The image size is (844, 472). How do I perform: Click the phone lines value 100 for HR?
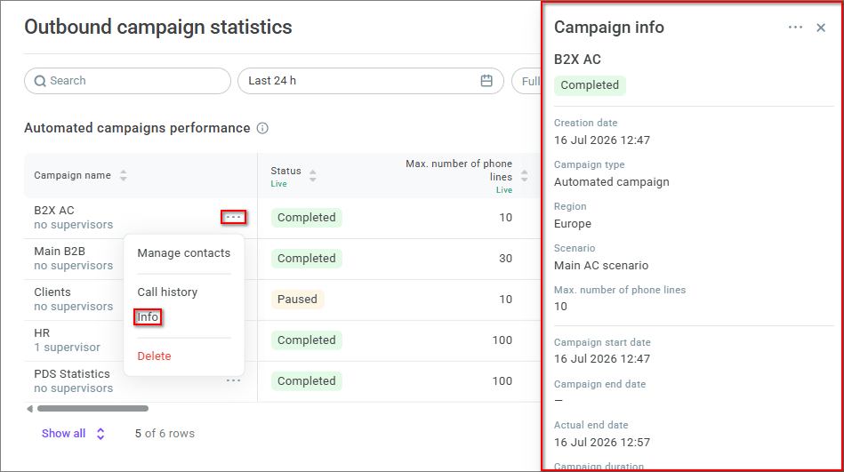click(502, 340)
